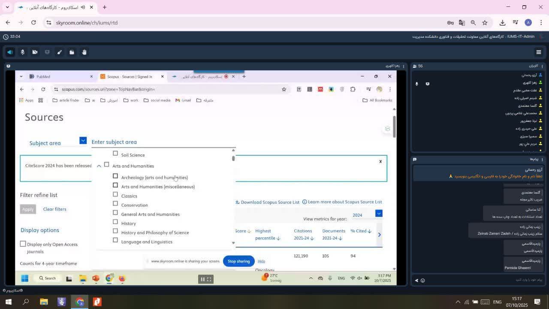
Task: Enable the History subject checkbox
Action: (x=115, y=222)
